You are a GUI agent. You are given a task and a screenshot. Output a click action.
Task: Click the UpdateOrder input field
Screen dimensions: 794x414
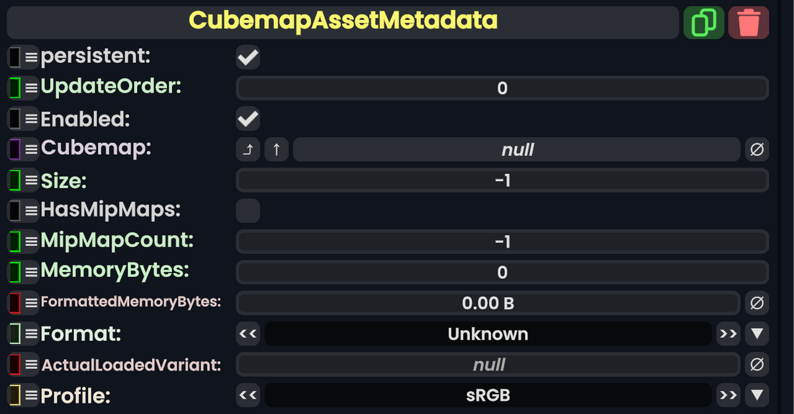(502, 87)
